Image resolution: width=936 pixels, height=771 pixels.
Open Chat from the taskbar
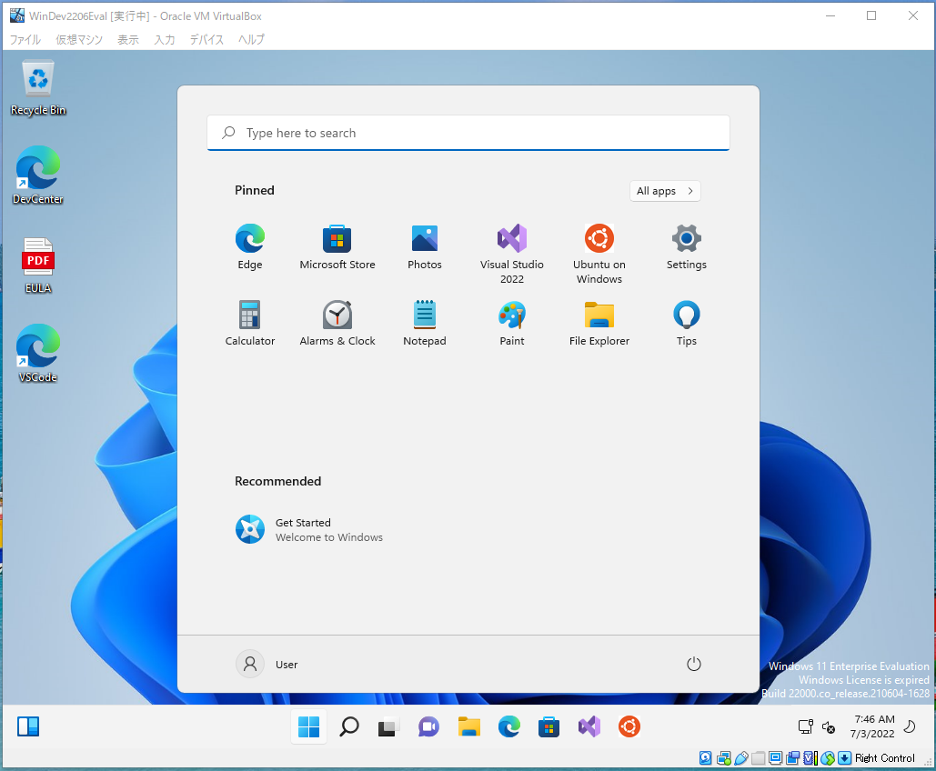(428, 726)
